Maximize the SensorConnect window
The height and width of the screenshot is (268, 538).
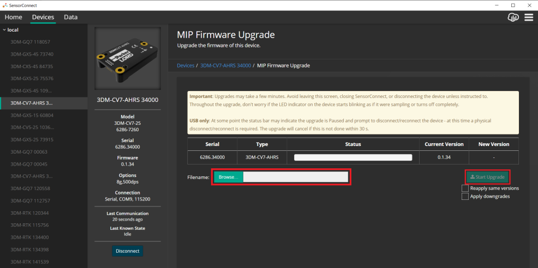coord(513,5)
